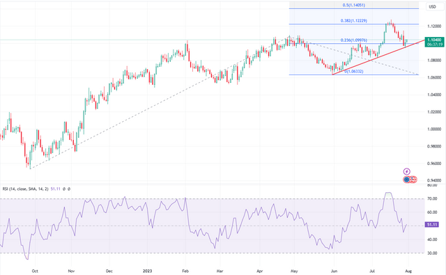Viewport: 446px width, 275px height.
Task: Click the Jun date axis label
Action: pos(334,271)
